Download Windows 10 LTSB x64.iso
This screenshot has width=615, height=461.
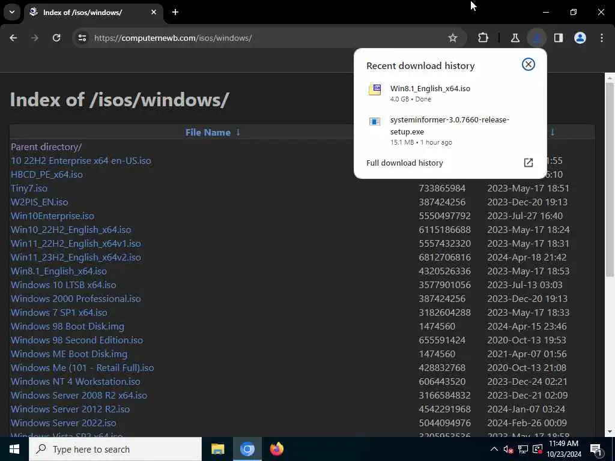64,285
